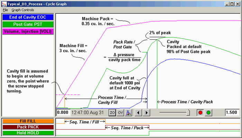Toggle the Volume, Injection (VOLI) curve
This screenshot has height=138, width=242.
click(x=28, y=31)
